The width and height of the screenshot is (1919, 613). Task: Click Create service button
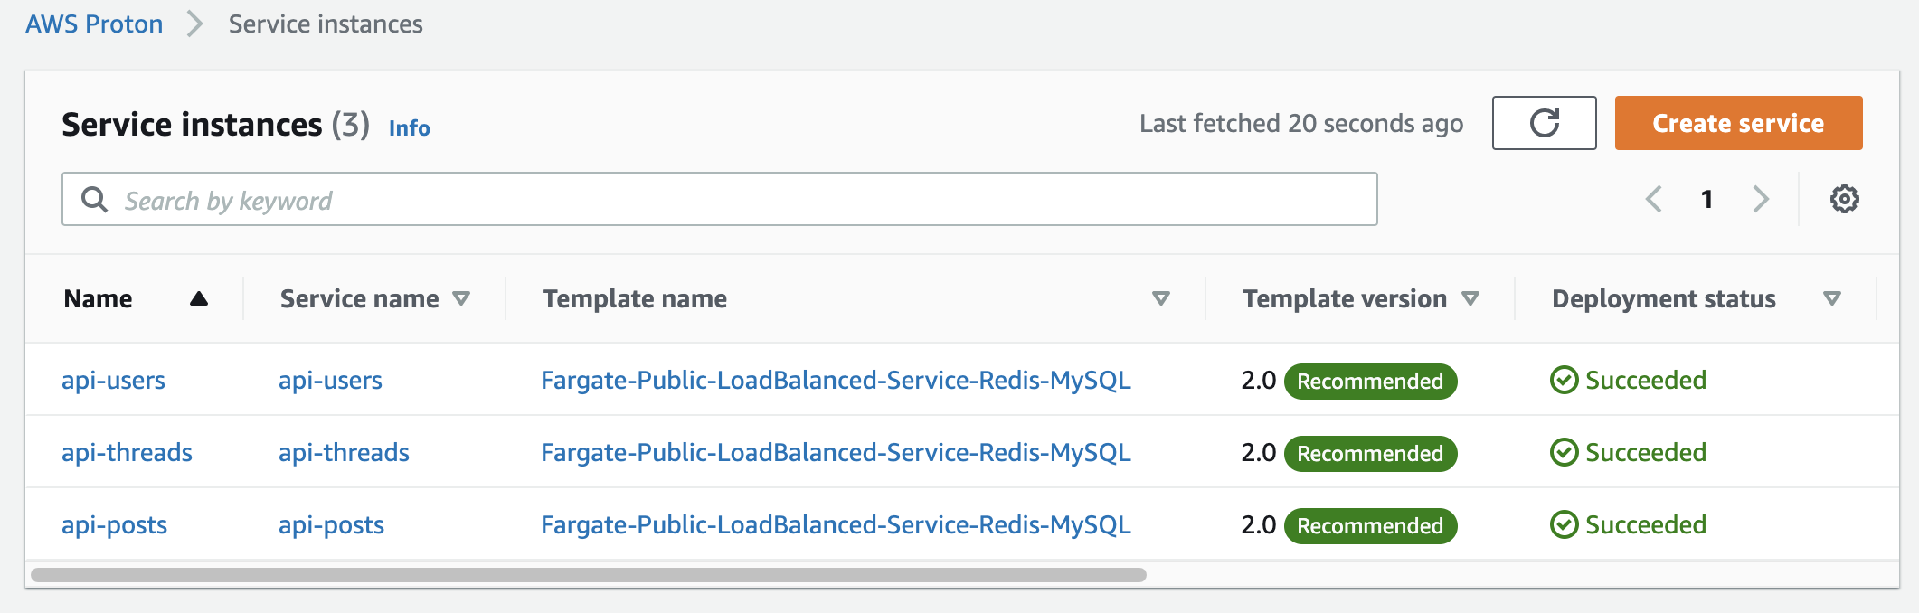(1738, 123)
